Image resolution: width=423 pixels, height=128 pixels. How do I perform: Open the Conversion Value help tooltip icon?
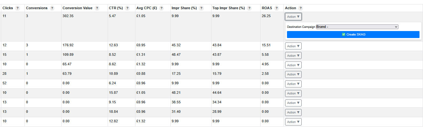pos(97,8)
